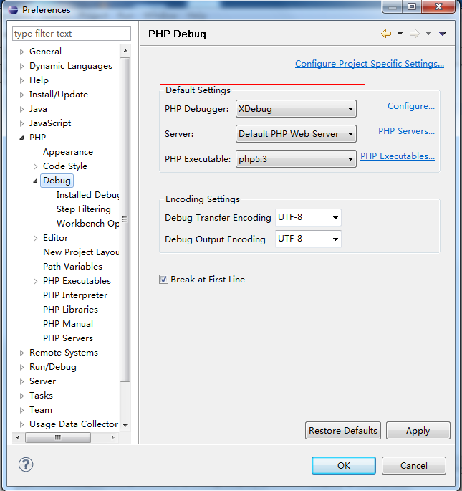
Task: Expand the Dynamic Languages tree node
Action: (21, 66)
